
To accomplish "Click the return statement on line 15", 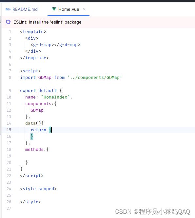I will click(41, 130).
